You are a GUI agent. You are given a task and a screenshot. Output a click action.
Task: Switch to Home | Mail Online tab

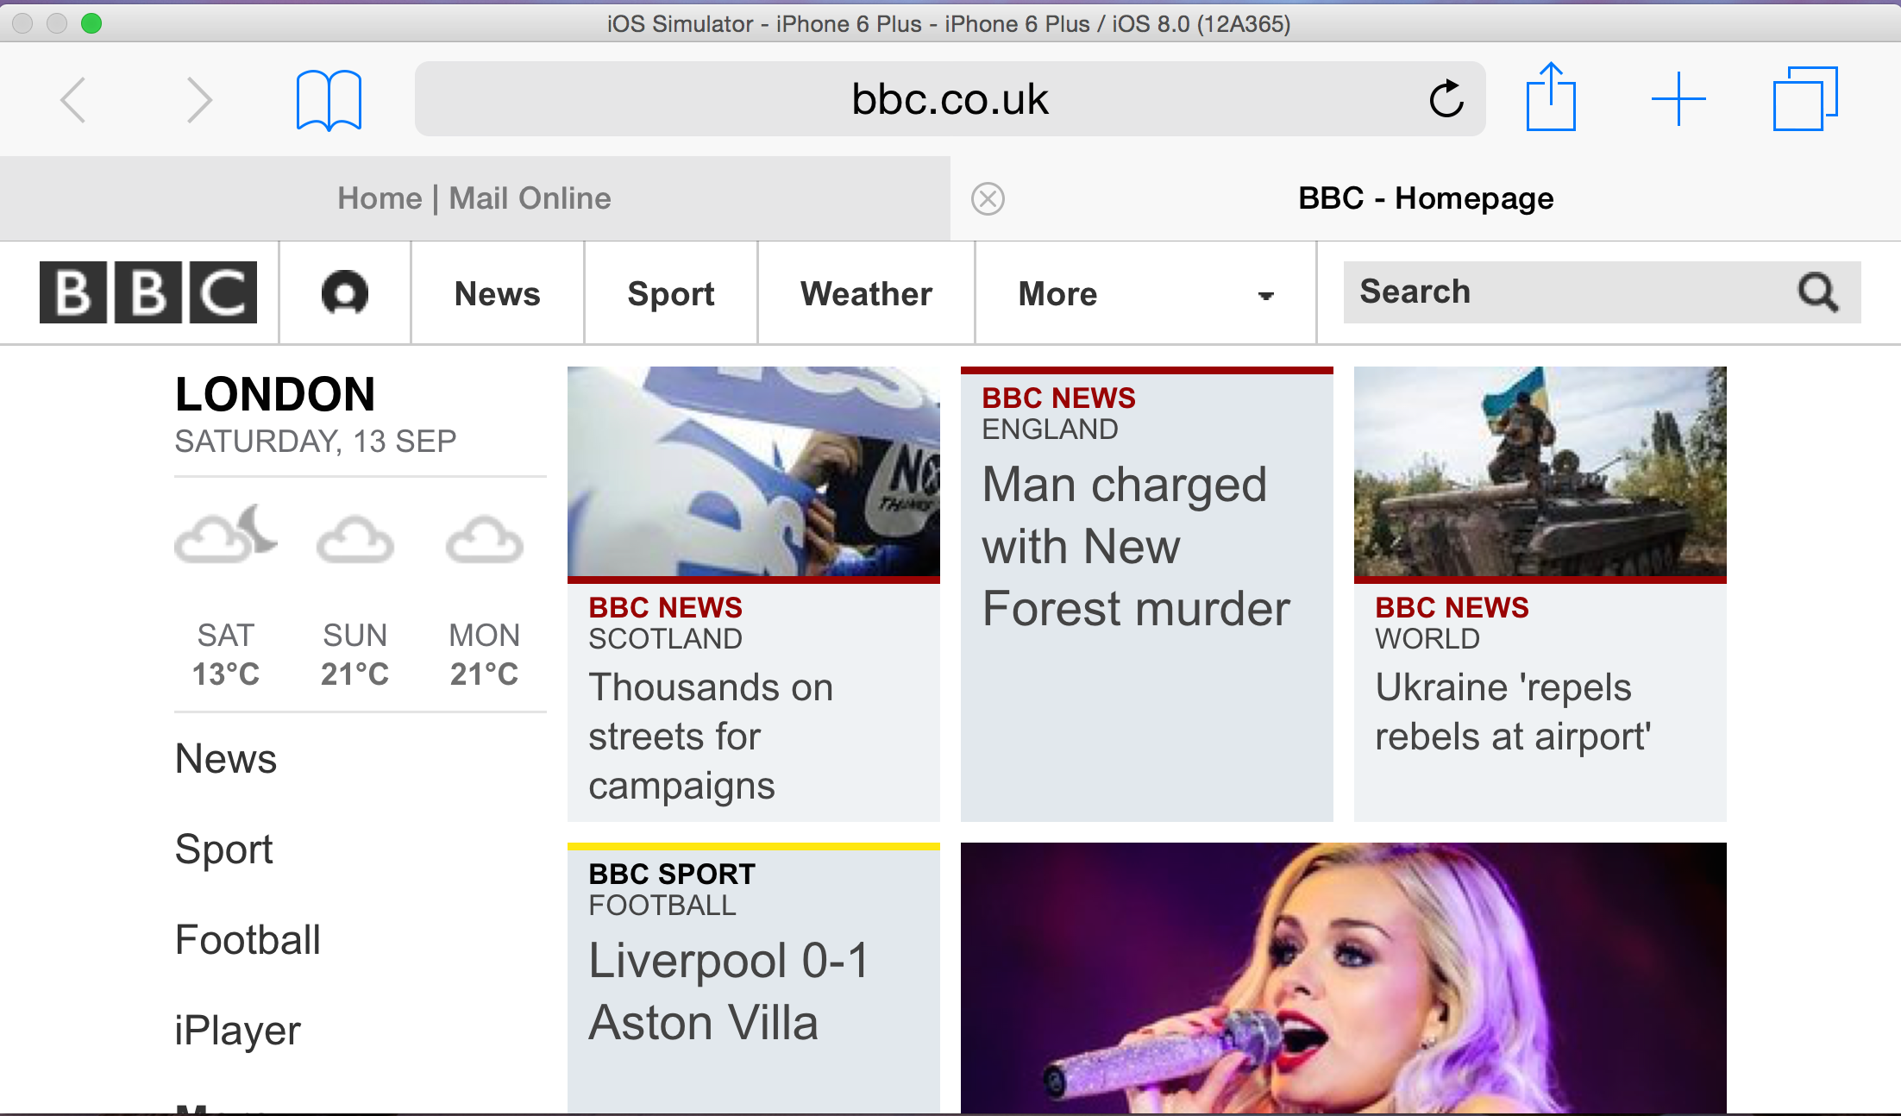[x=474, y=198]
